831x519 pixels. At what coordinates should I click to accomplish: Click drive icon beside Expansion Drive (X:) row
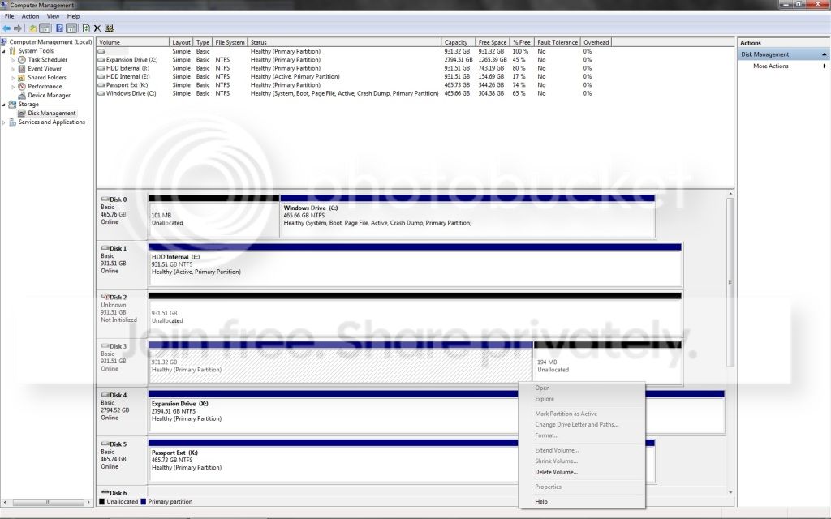pyautogui.click(x=101, y=60)
